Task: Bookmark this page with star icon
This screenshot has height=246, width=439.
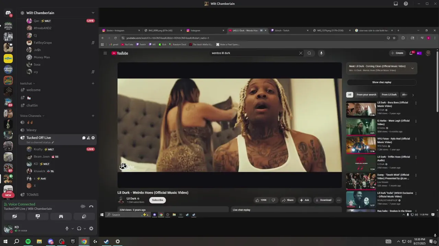Action: (x=394, y=38)
